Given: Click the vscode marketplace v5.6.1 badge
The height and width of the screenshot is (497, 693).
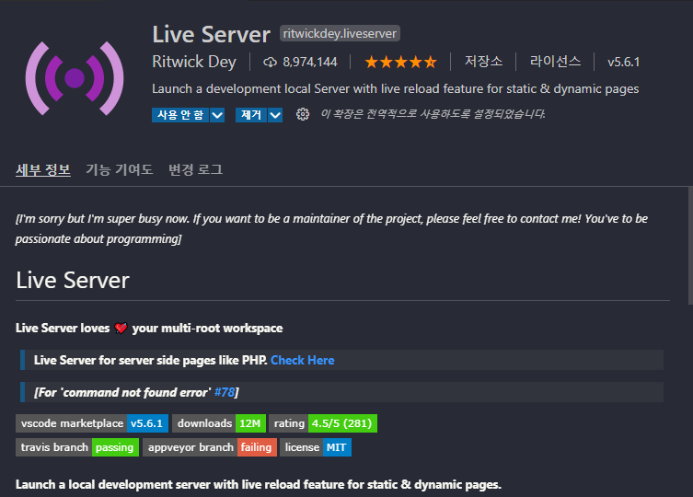Looking at the screenshot, I should (x=92, y=423).
